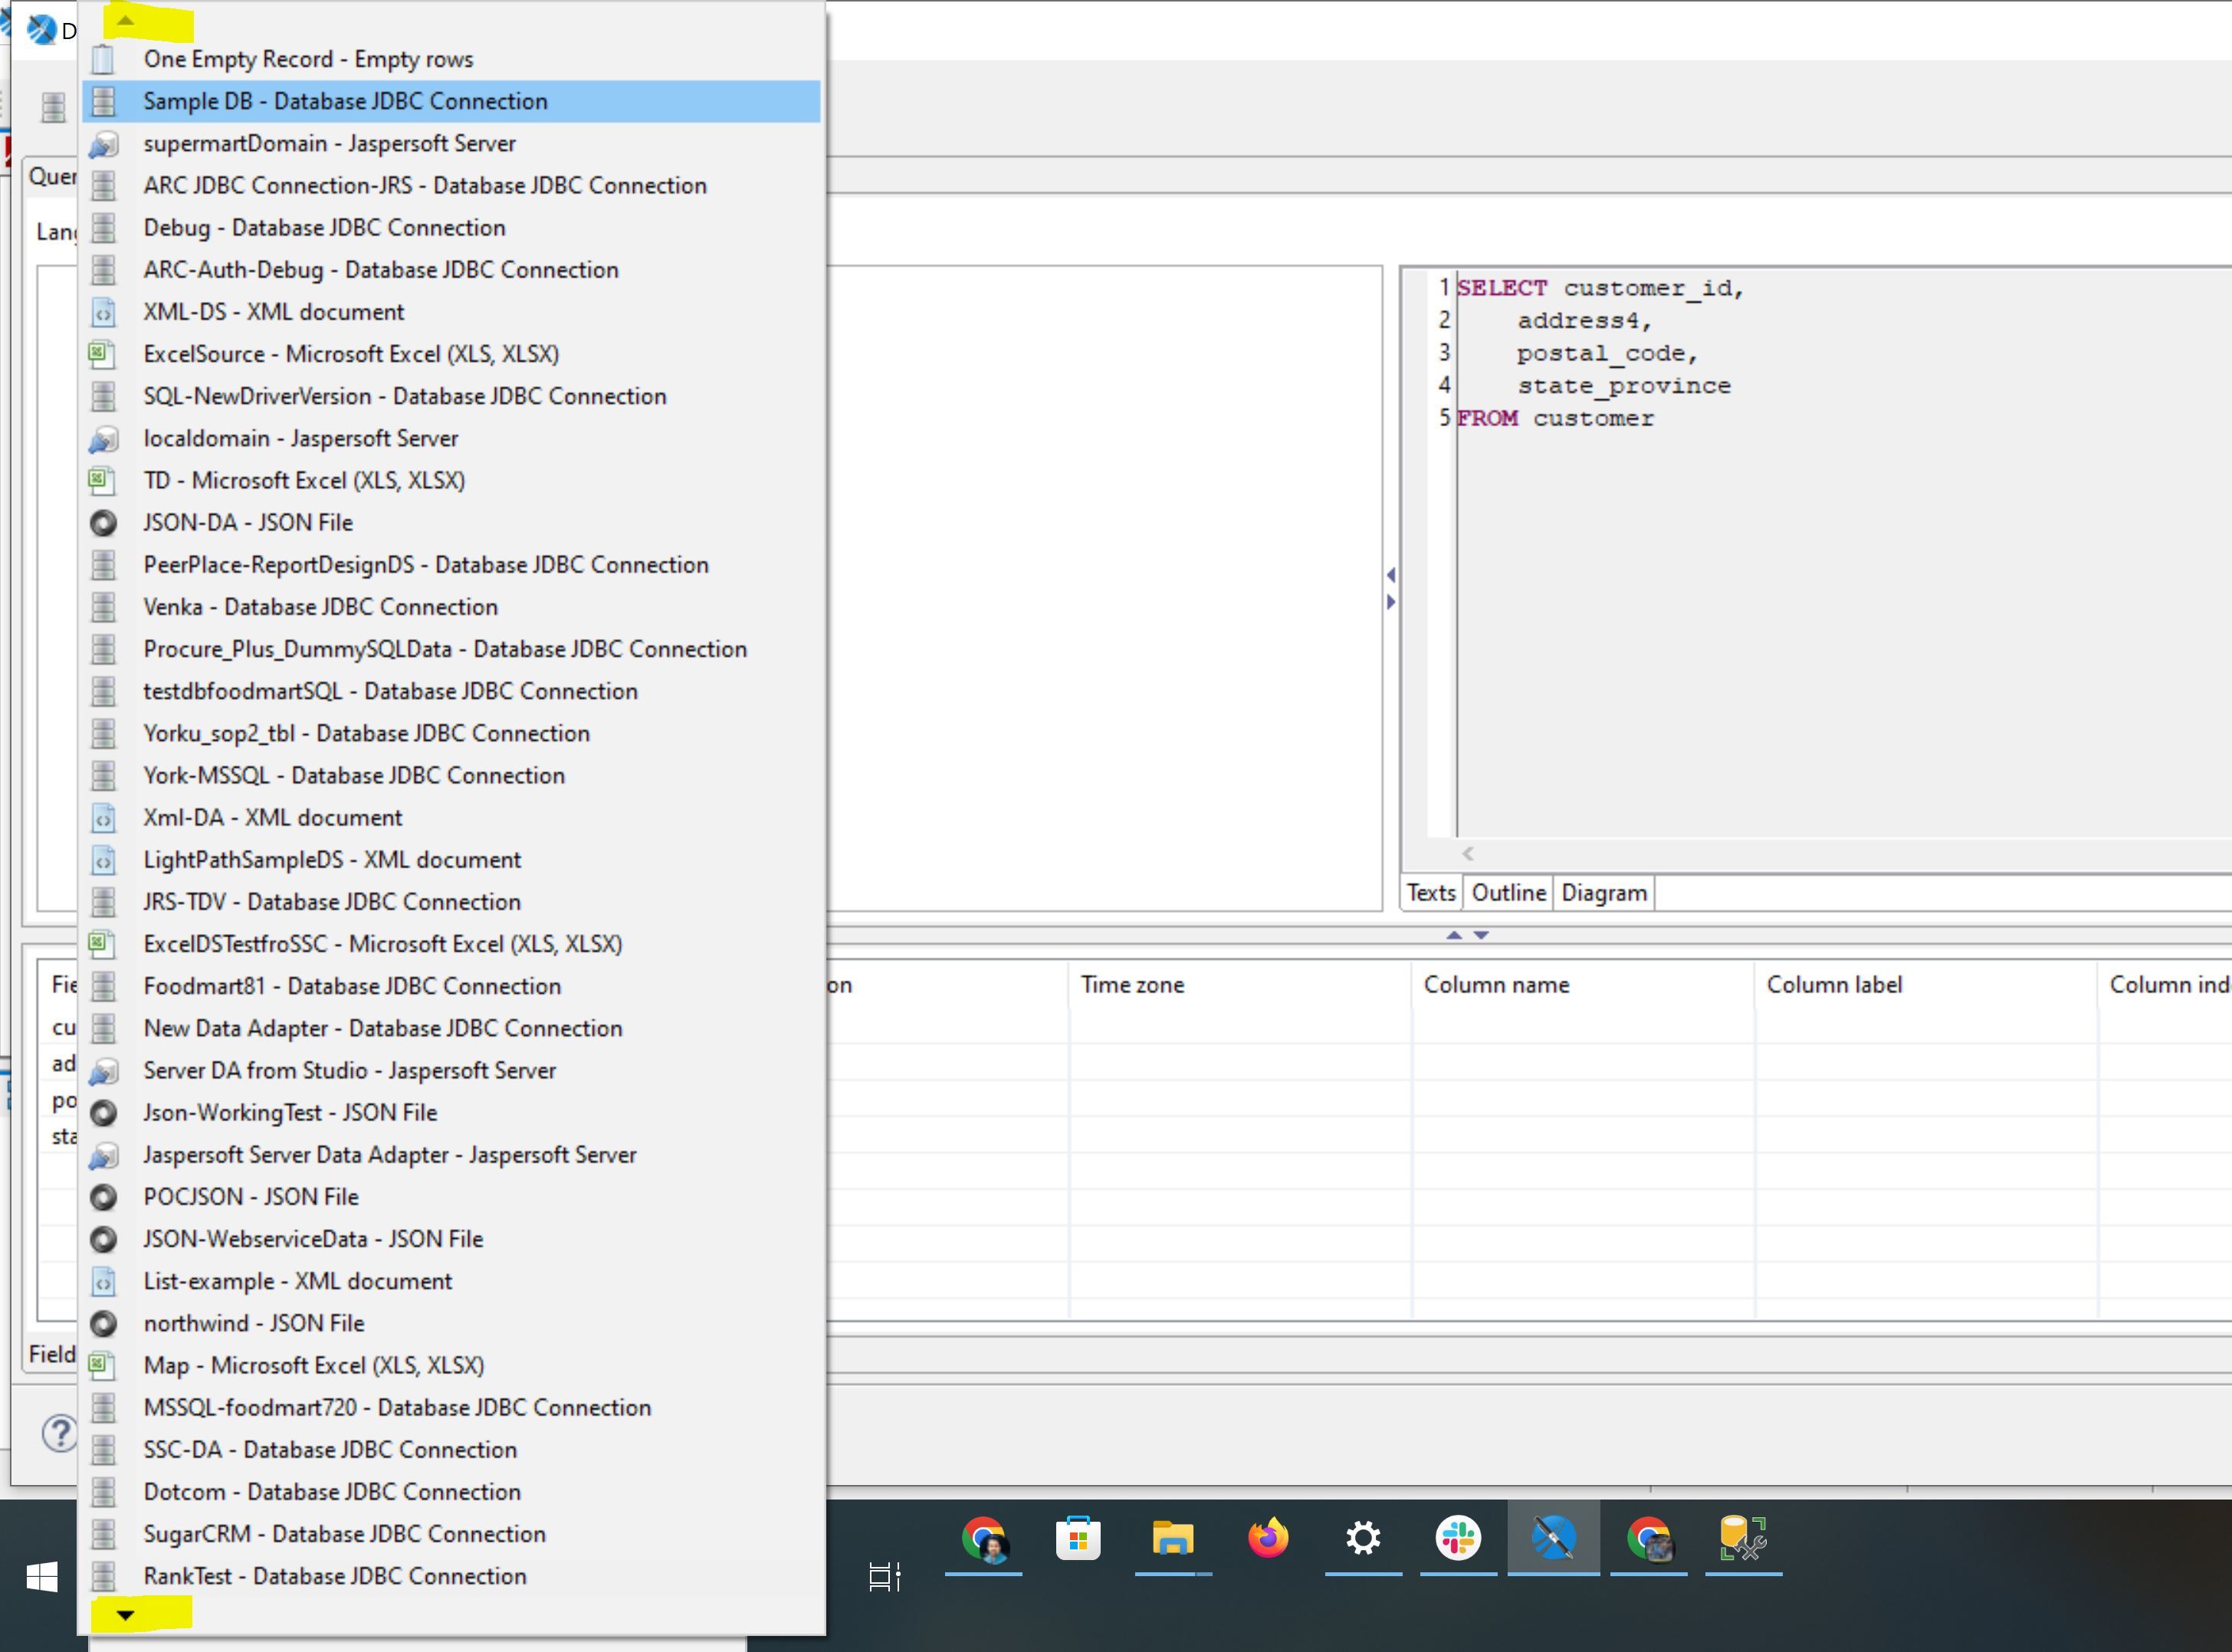Click the testdbfoodmartSQL database icon
Screen dimensions: 2232x1652
[103, 691]
